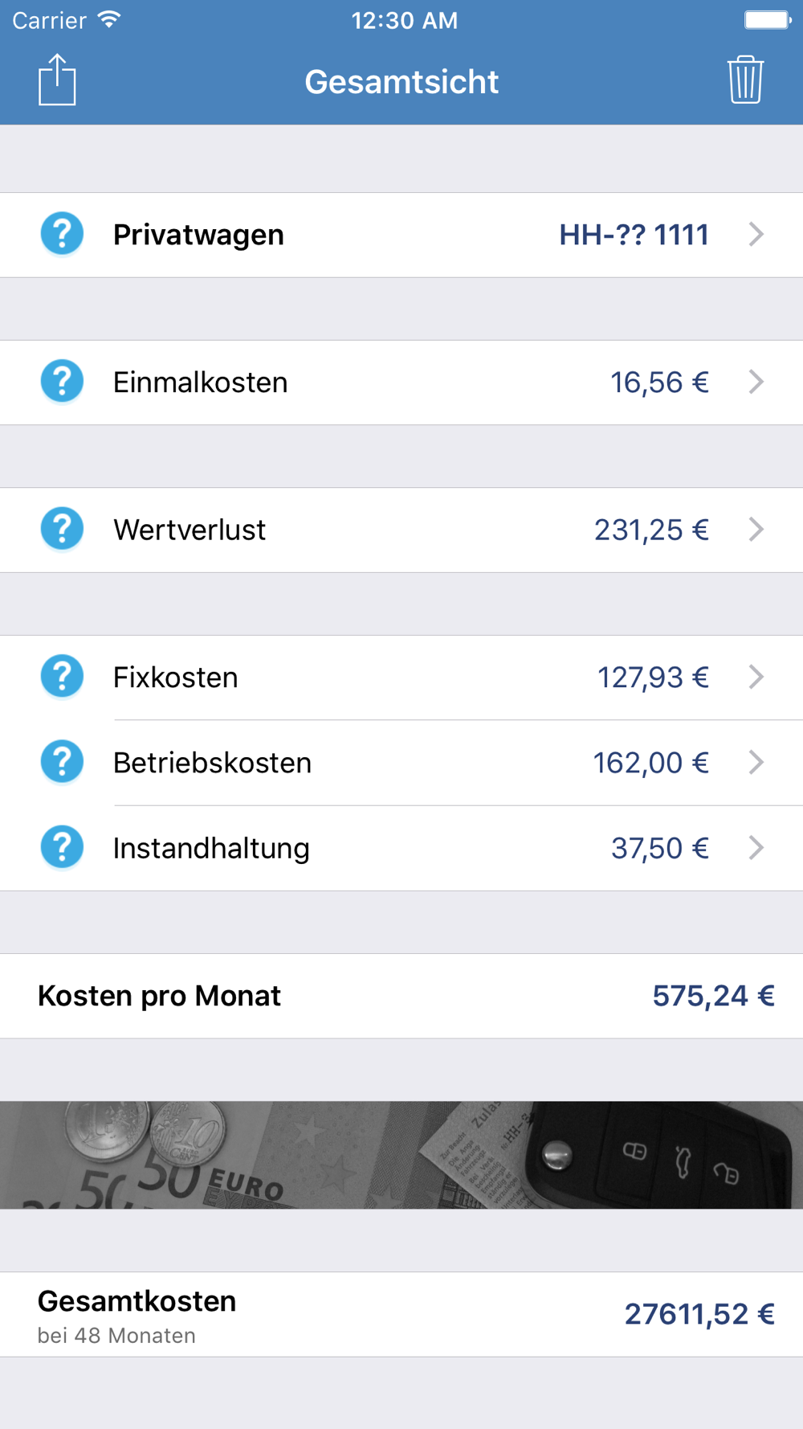Select the HH-?? 1111 license plate value
This screenshot has width=803, height=1429.
(x=634, y=235)
